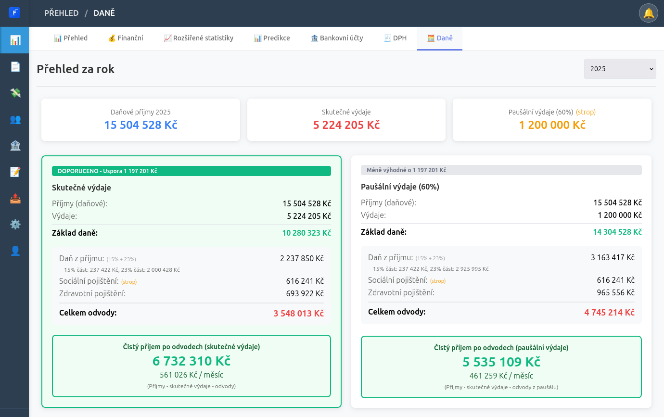Open settings gear in the sidebar

15,224
